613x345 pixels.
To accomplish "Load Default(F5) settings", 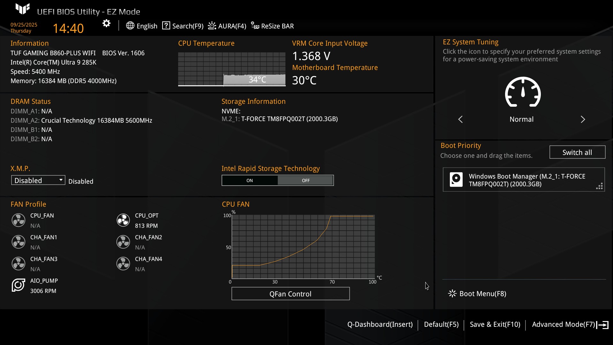I will click(x=441, y=325).
